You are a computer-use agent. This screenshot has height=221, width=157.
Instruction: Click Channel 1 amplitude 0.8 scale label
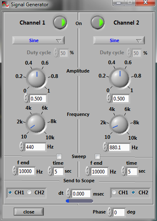pos(55,76)
